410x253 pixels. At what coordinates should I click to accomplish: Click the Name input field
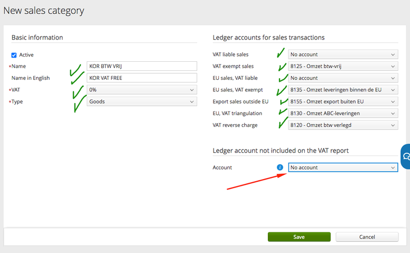(142, 66)
